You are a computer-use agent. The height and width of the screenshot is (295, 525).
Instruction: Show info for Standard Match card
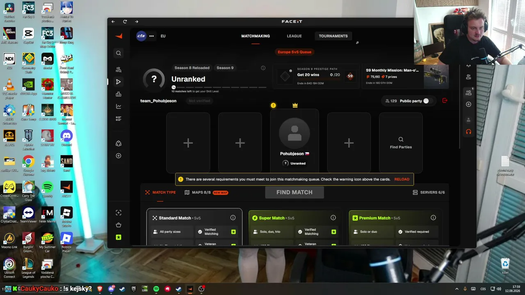click(233, 218)
